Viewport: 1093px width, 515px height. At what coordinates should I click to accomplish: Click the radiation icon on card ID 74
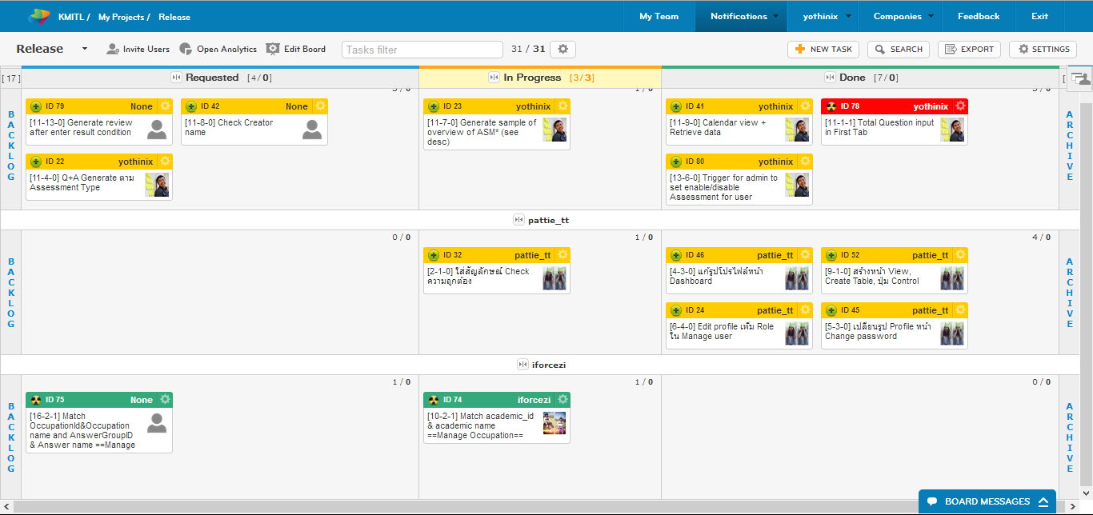click(x=434, y=400)
